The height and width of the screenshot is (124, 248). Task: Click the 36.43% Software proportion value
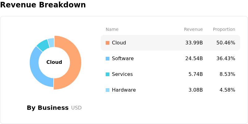226,59
